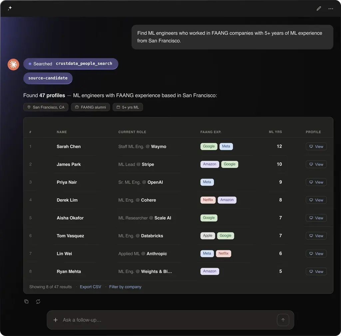Click the 5+ yrs ML filter chip
Viewport: 341px width, 336px height.
point(128,107)
